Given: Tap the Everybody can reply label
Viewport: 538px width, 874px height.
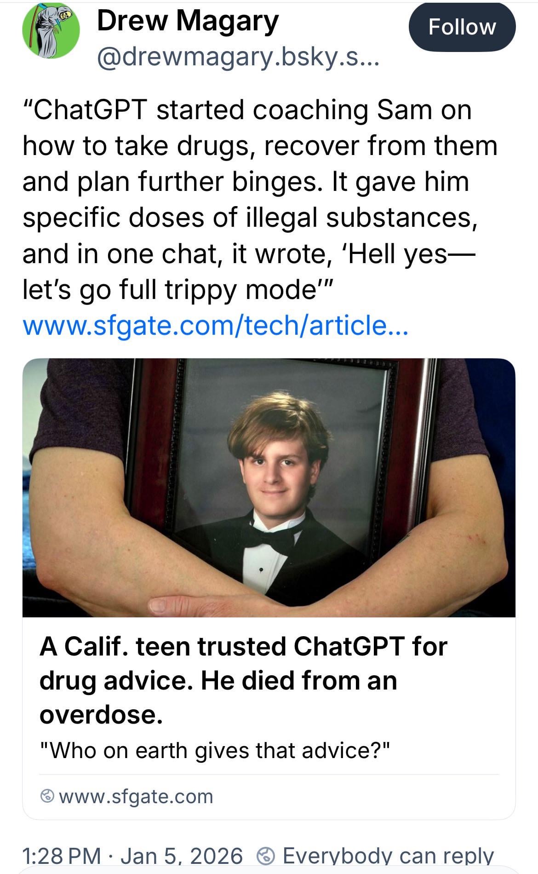Looking at the screenshot, I should point(388,856).
